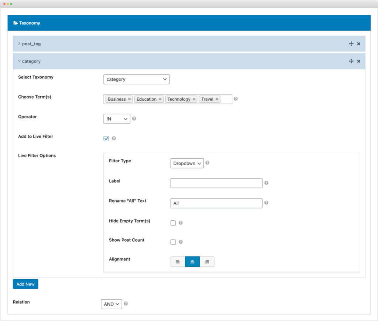Screen dimensions: 378x321
Task: Select center alignment option
Action: [192, 262]
